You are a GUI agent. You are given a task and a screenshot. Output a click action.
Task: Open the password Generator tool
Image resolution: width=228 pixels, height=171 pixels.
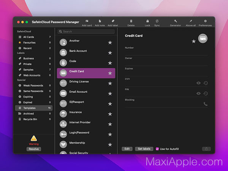point(175,21)
